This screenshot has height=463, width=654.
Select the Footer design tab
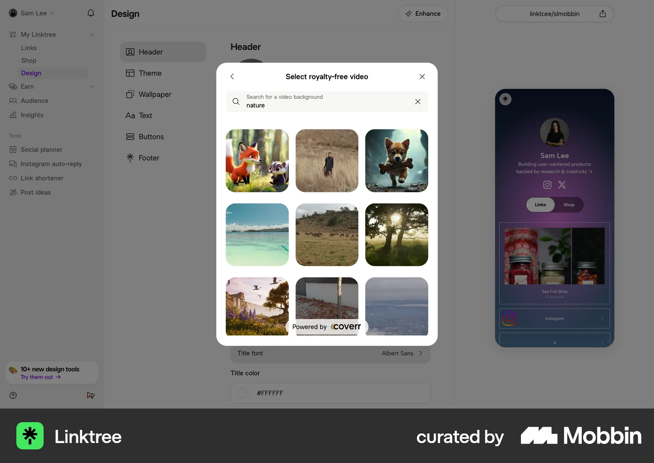coord(163,158)
